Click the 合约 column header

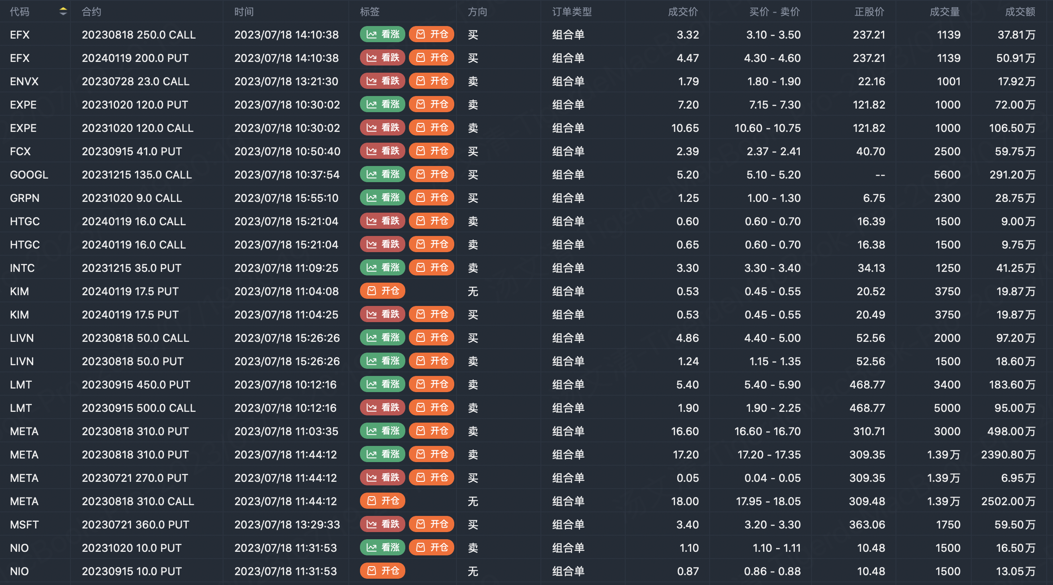point(91,12)
